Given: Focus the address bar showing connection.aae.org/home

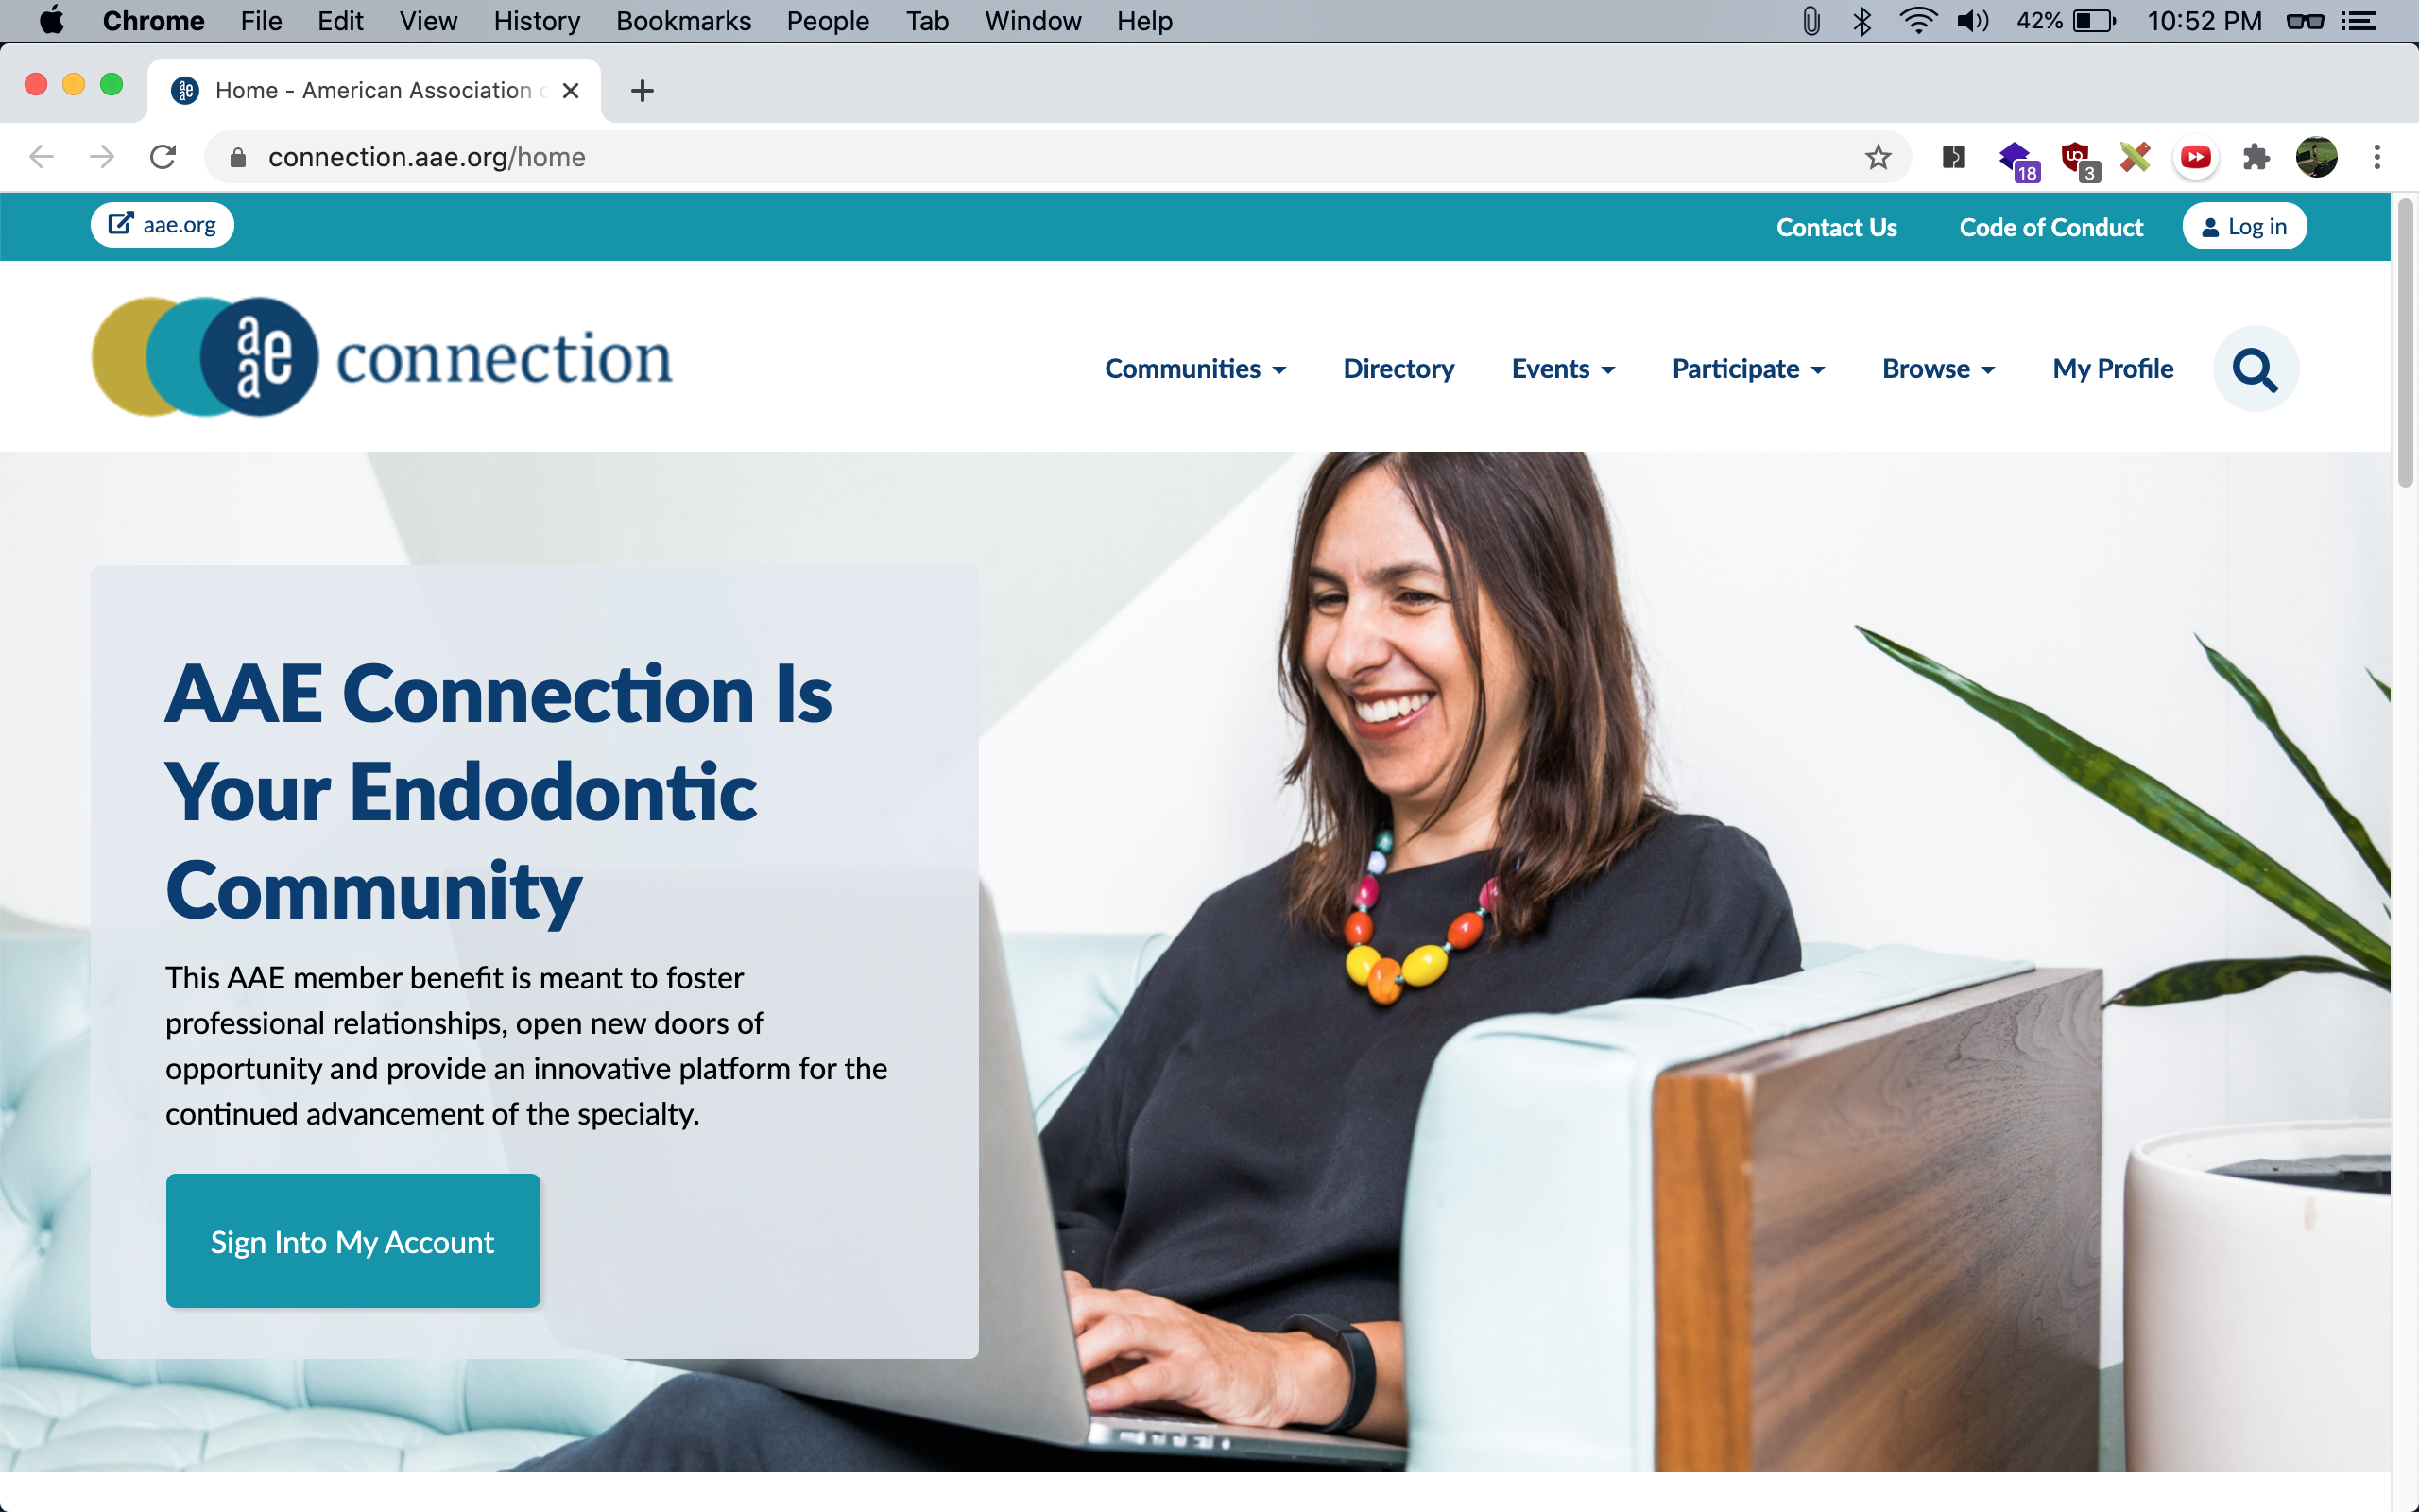Looking at the screenshot, I should (1050, 157).
